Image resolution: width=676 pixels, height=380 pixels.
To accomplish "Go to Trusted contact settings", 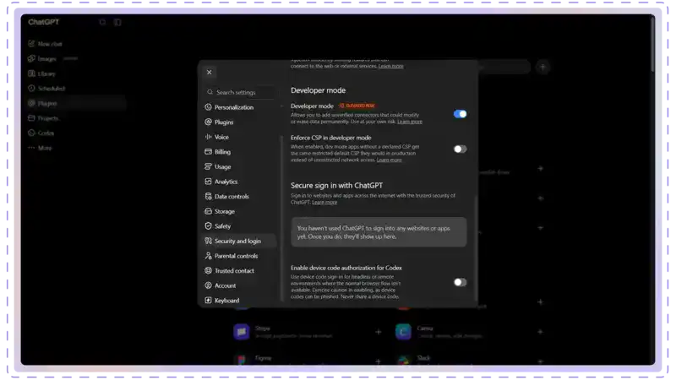I will (x=239, y=270).
